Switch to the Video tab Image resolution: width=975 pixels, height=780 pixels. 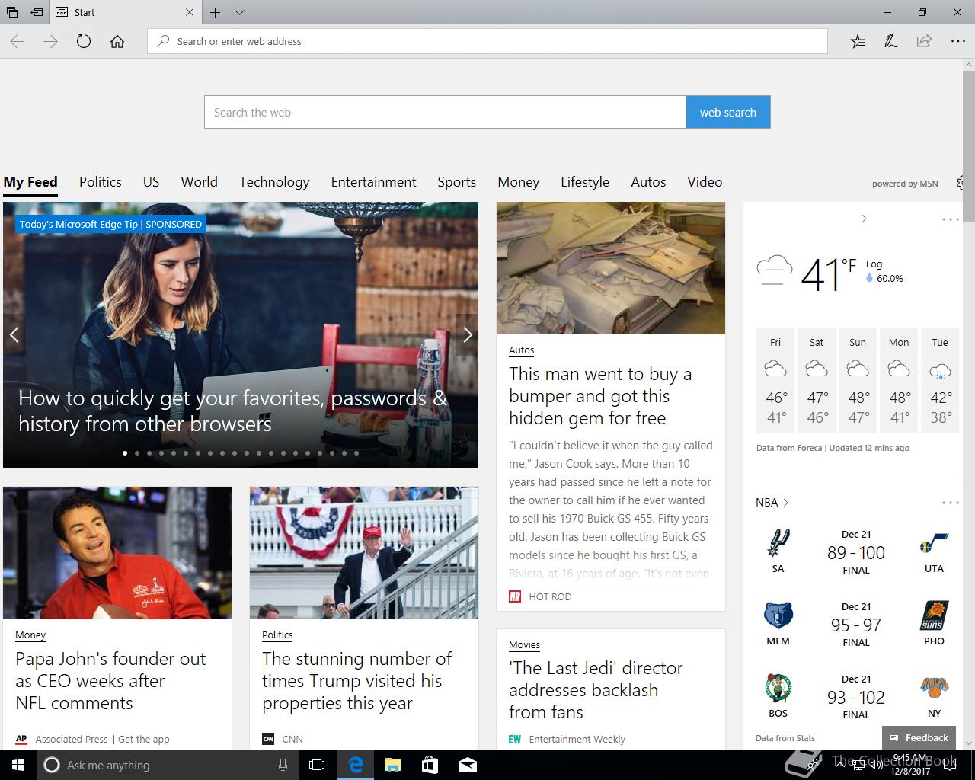click(705, 182)
